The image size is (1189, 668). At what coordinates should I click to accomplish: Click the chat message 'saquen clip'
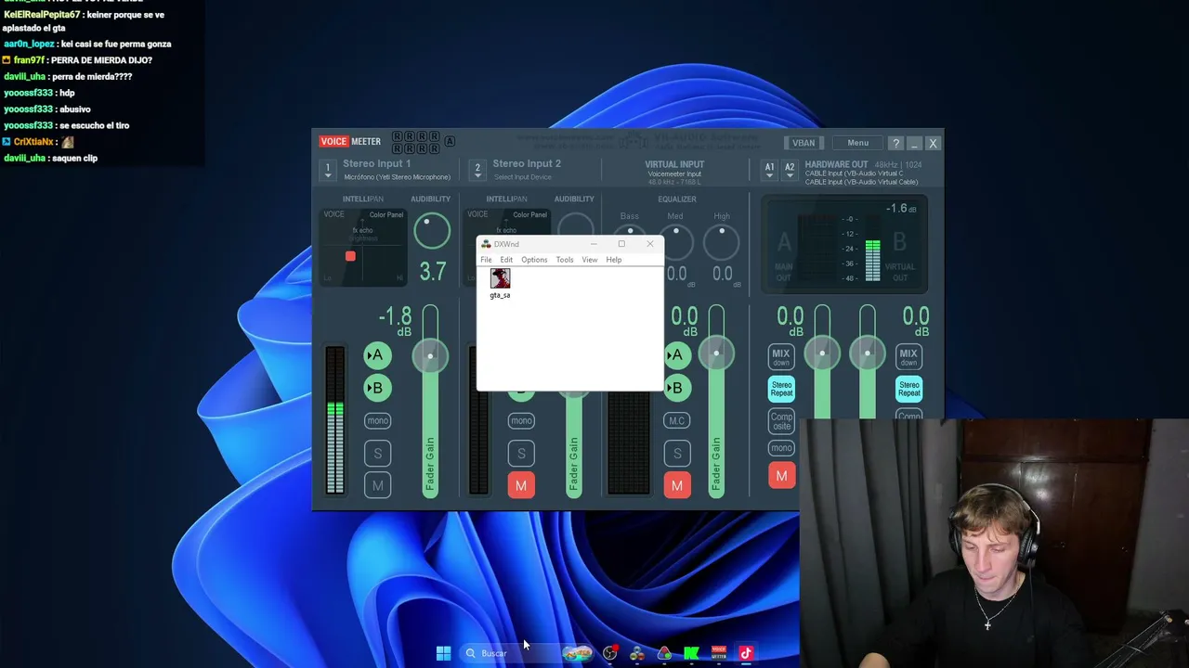74,158
